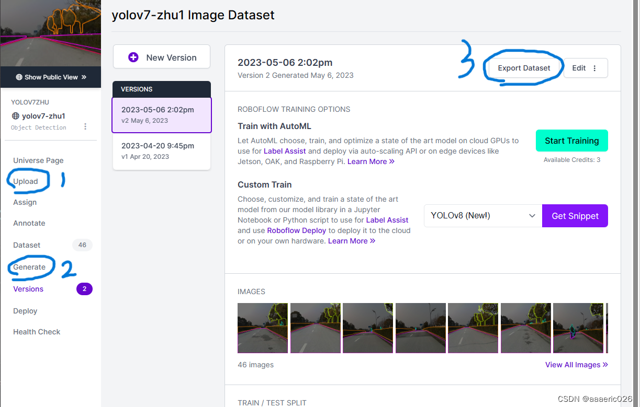Click the Versions count badge 2
The height and width of the screenshot is (407, 640).
click(84, 288)
